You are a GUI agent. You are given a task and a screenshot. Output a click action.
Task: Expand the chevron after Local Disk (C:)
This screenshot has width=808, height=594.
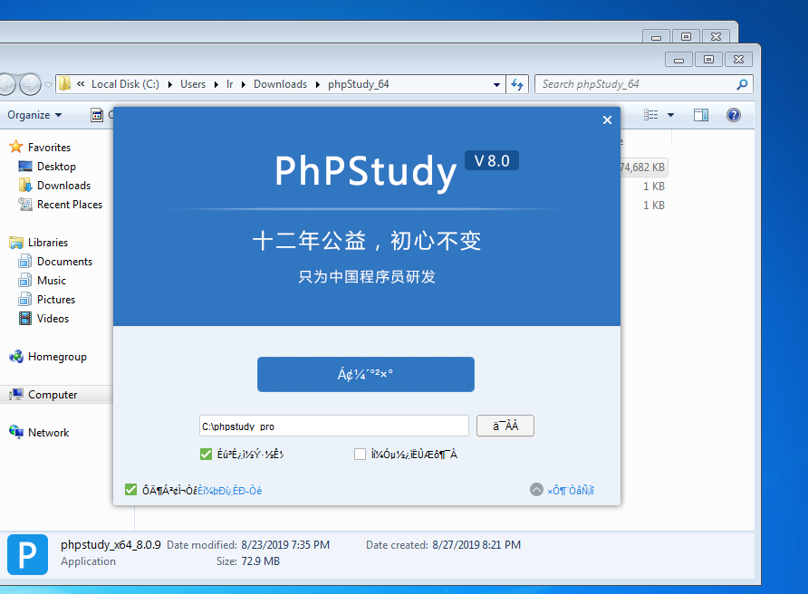coord(170,84)
